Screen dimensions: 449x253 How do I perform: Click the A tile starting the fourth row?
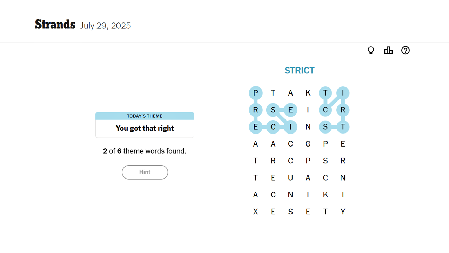click(x=255, y=143)
